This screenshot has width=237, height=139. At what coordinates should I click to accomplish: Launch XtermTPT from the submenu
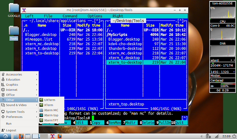click(x=51, y=120)
